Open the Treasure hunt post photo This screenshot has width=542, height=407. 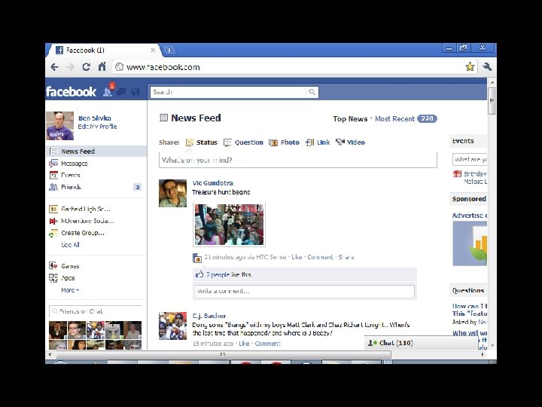(229, 225)
